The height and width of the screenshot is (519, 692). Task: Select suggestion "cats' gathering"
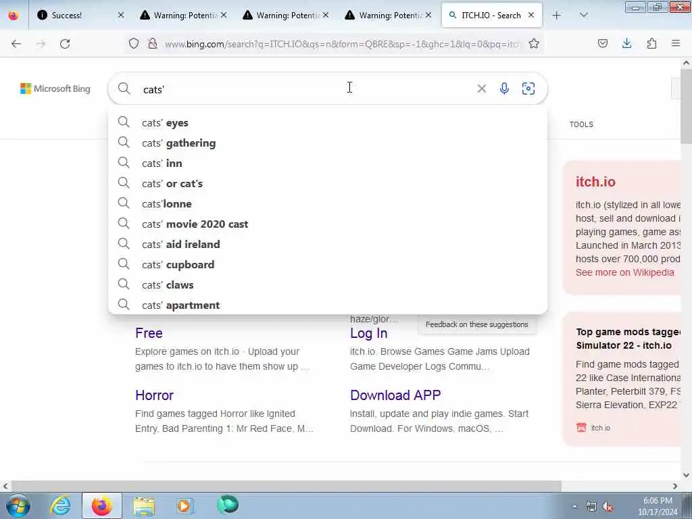tap(328, 143)
